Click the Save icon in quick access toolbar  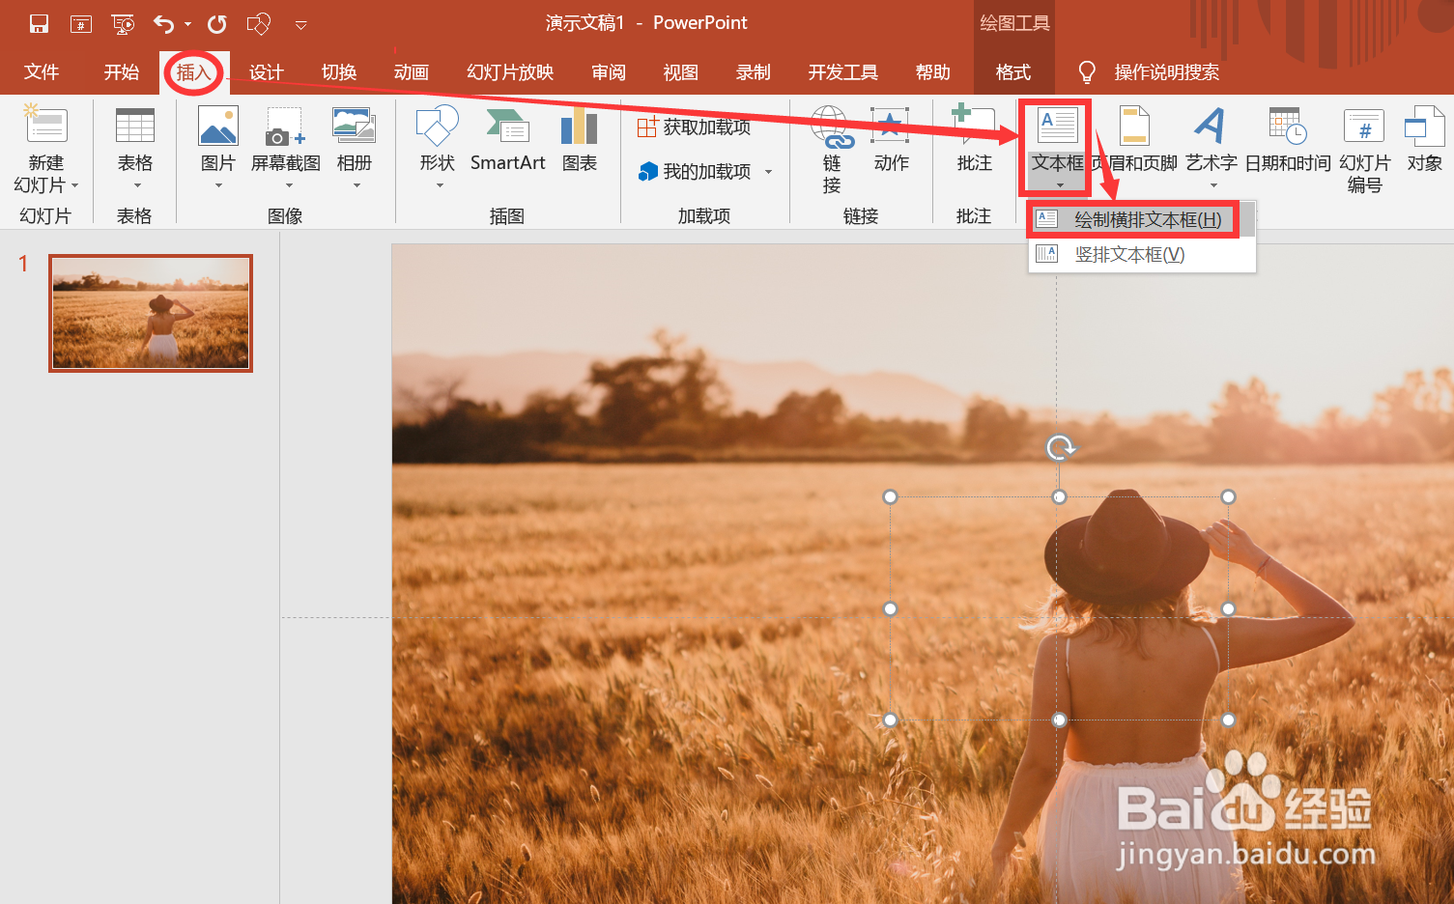click(39, 23)
